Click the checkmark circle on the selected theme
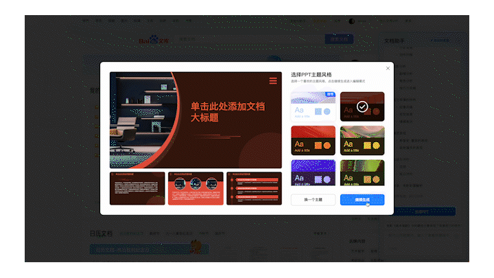 362,107
